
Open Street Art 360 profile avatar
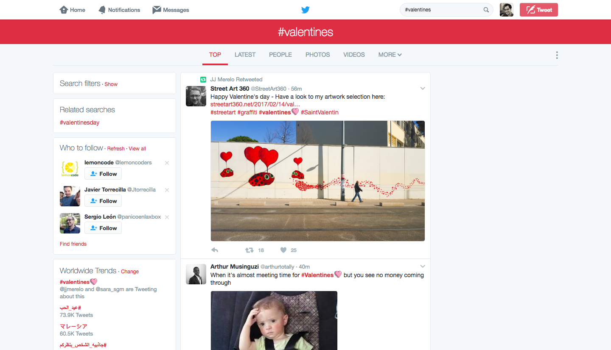[196, 96]
